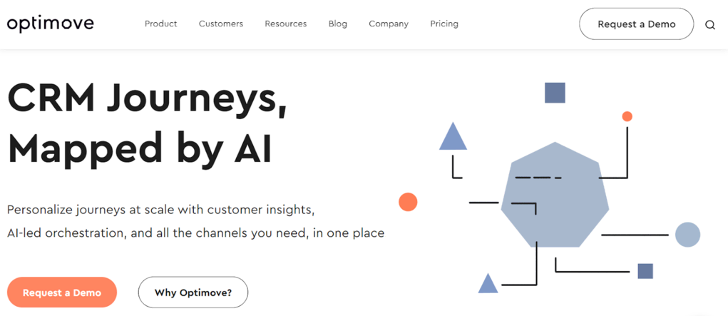This screenshot has height=316, width=728.
Task: Click the orange Request a Demo button
Action: coord(62,292)
